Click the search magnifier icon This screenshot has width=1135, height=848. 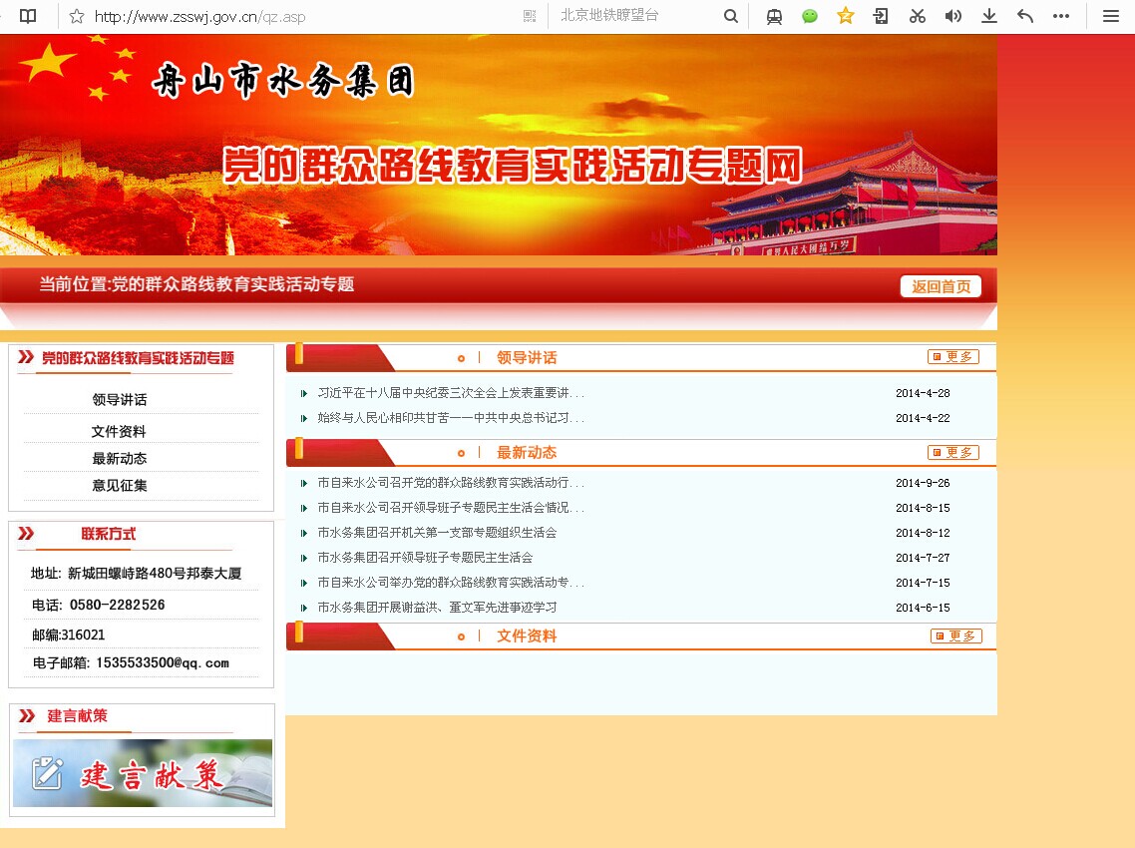[731, 16]
